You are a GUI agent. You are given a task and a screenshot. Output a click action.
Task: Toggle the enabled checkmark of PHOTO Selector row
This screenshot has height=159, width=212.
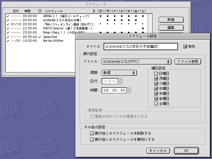(x=8, y=28)
